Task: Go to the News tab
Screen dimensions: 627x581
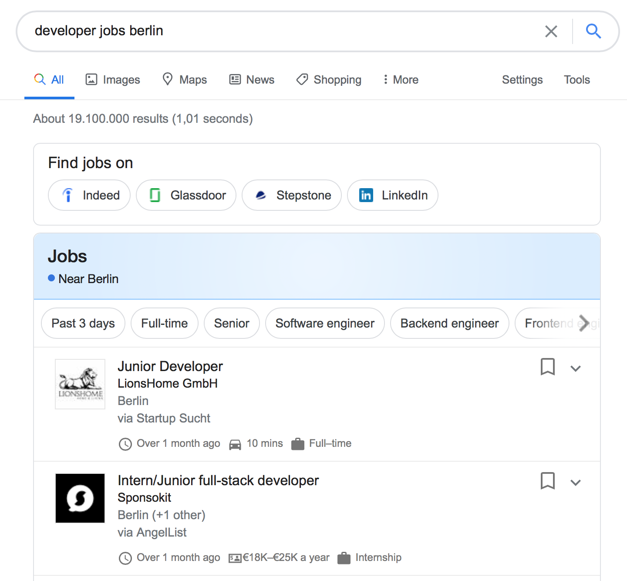Action: coord(252,80)
